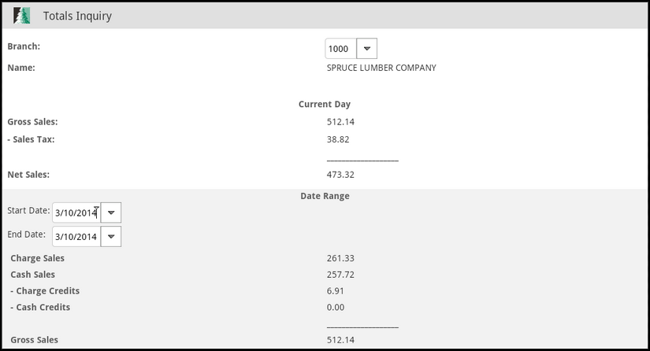Select the Current Day heading
This screenshot has width=650, height=351.
(x=325, y=105)
